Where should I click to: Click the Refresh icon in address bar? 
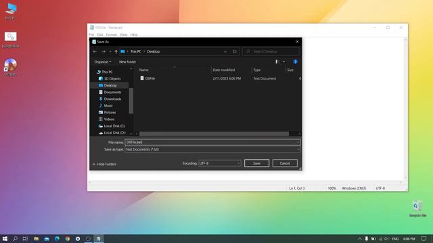pyautogui.click(x=235, y=51)
